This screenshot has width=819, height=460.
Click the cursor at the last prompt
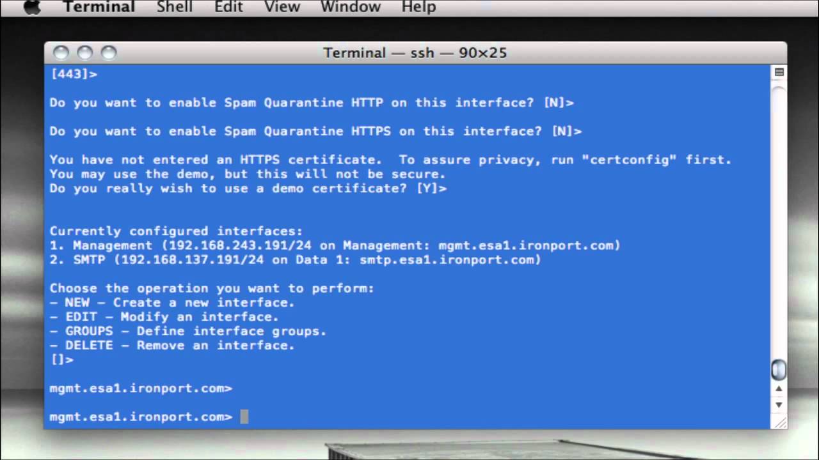(x=244, y=417)
